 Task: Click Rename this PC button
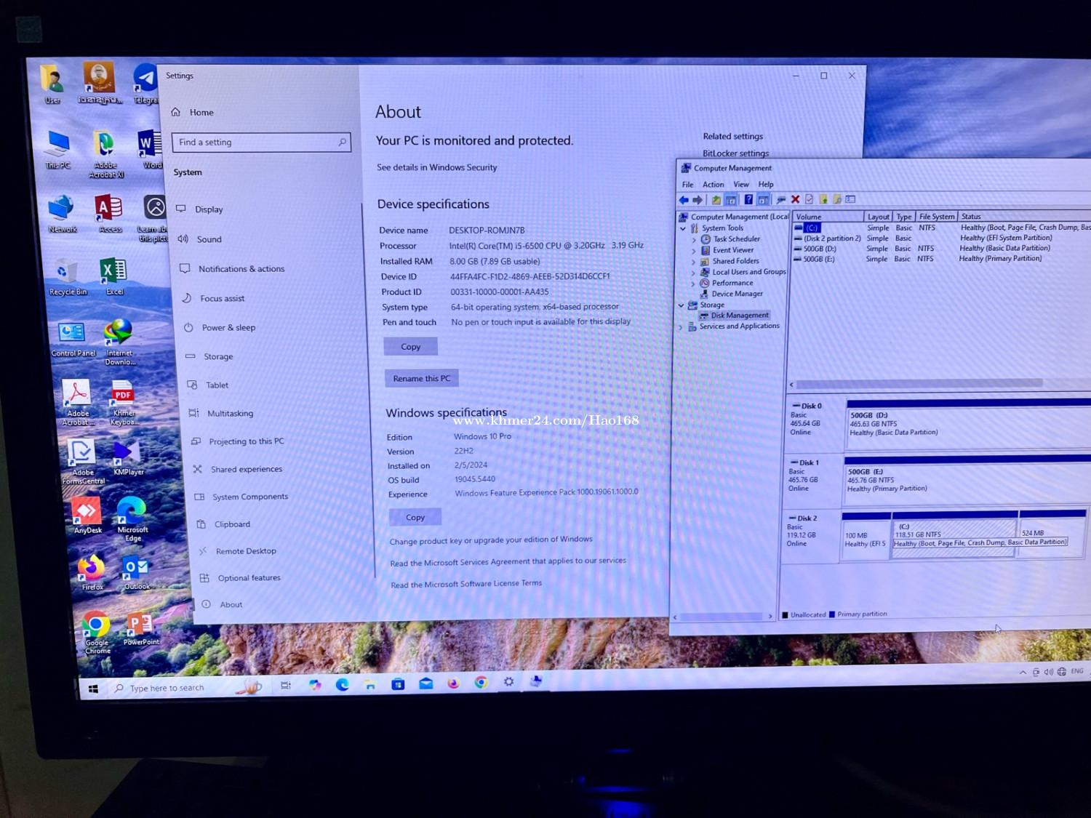[x=422, y=378]
